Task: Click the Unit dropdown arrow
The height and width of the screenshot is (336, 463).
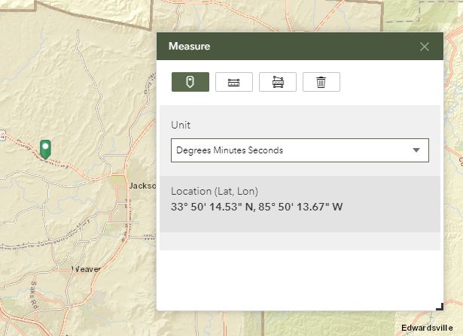Action: (416, 150)
